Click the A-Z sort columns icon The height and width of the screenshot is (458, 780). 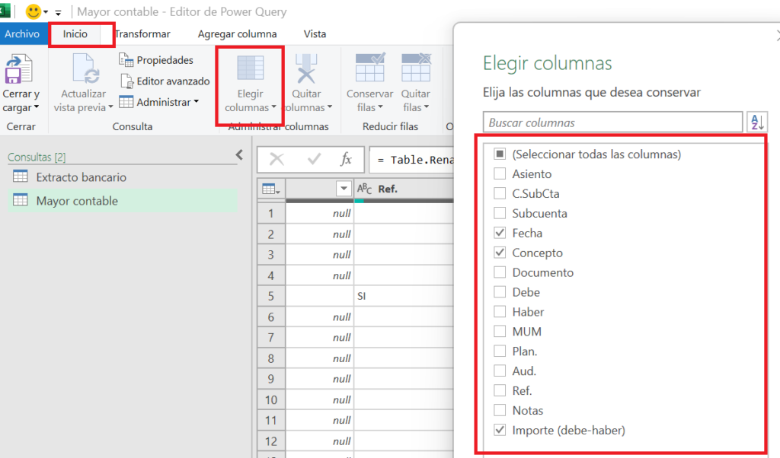click(756, 122)
